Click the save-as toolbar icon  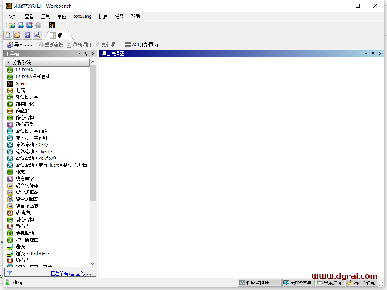pyautogui.click(x=37, y=35)
